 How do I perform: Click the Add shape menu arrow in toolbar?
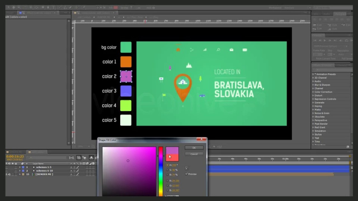pos(154,8)
